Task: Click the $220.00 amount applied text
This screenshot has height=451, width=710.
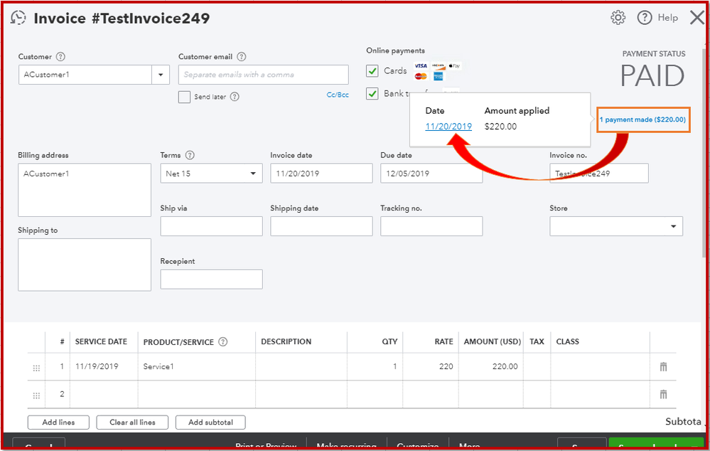Action: point(500,127)
